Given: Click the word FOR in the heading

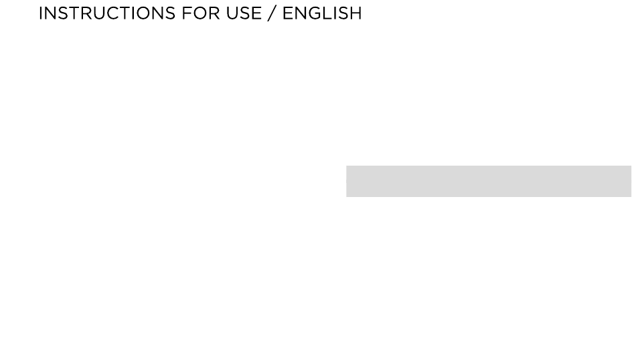Looking at the screenshot, I should coord(201,13).
